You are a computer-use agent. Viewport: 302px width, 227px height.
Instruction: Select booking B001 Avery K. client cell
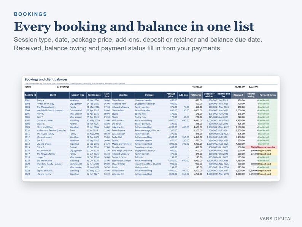[41, 101]
